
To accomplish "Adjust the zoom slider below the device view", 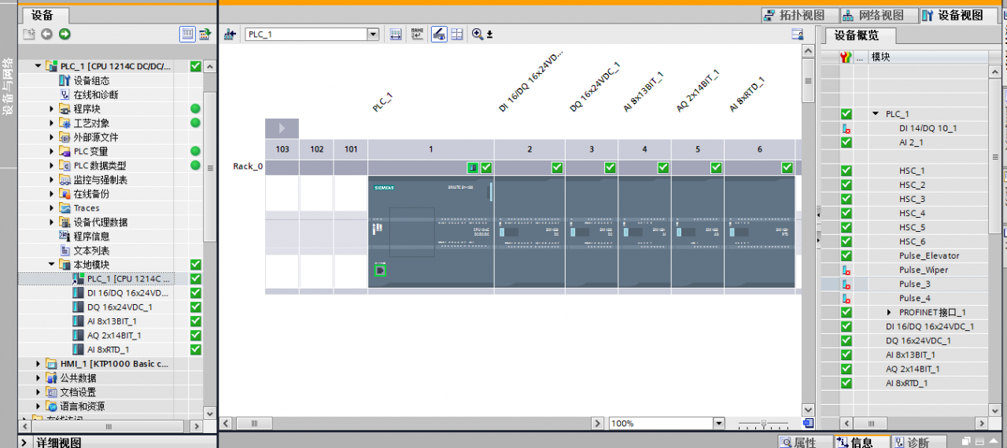I will click(x=763, y=424).
